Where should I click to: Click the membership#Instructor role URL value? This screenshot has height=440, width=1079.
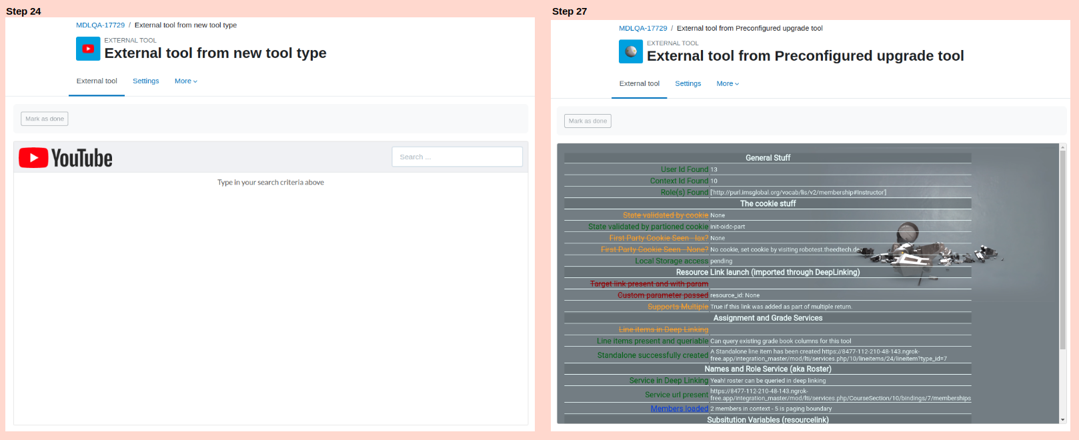click(798, 193)
